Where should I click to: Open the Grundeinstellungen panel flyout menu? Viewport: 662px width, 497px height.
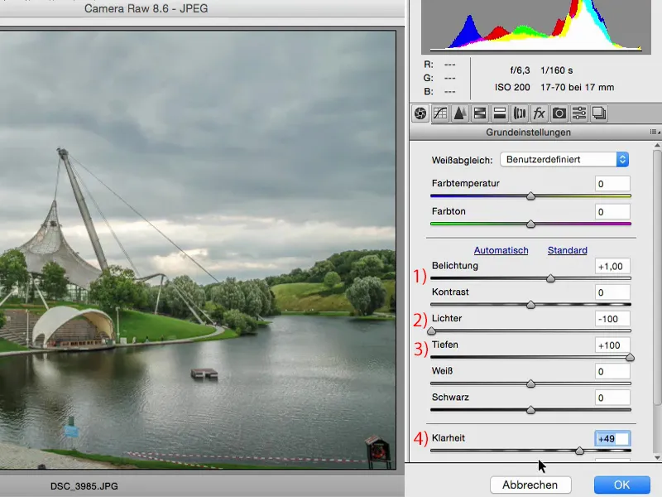tap(655, 133)
